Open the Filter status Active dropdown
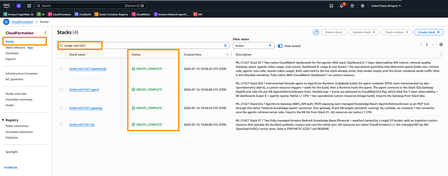Image resolution: width=448 pixels, height=176 pixels. (254, 45)
